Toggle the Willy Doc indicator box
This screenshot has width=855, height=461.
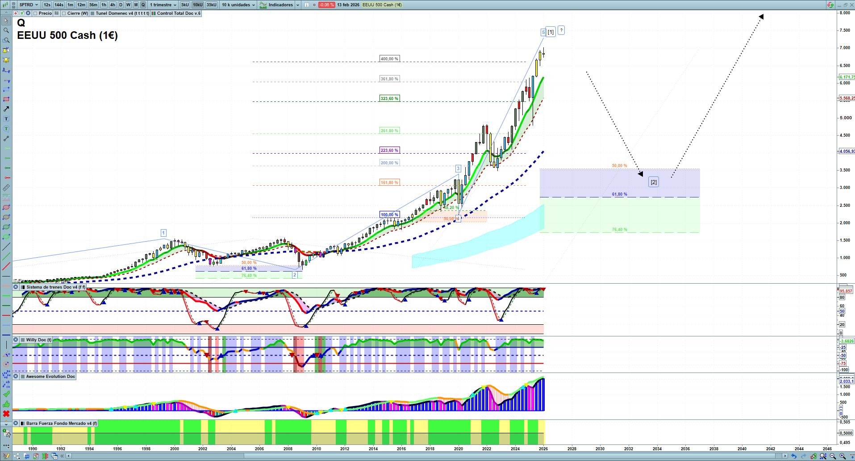coord(23,340)
